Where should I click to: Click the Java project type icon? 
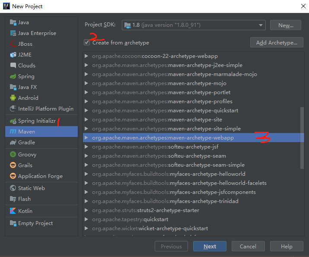(13, 22)
